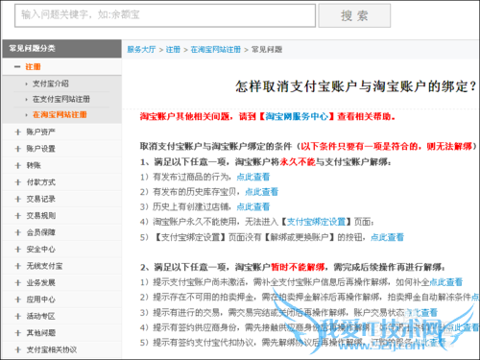Click the red text 永久不能
480x360 pixels.
[298, 162]
